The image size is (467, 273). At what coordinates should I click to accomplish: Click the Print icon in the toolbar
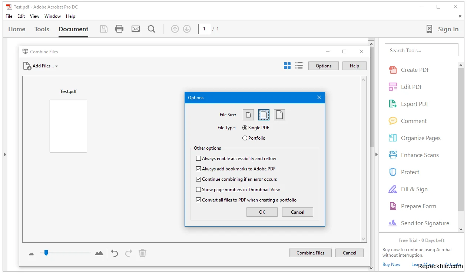pyautogui.click(x=119, y=29)
